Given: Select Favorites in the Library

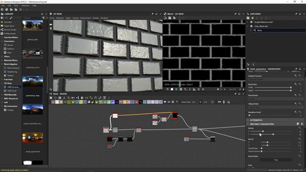Looking at the screenshot, I should coord(8,22).
